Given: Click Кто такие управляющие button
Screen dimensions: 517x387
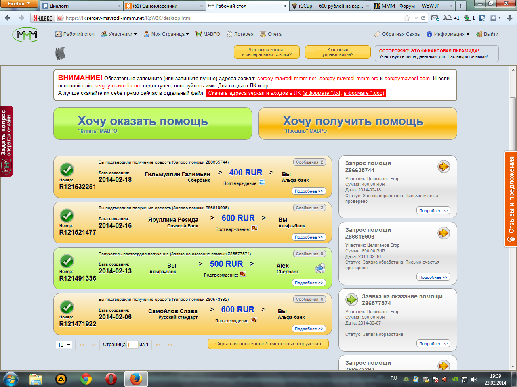Looking at the screenshot, I should click(x=338, y=52).
